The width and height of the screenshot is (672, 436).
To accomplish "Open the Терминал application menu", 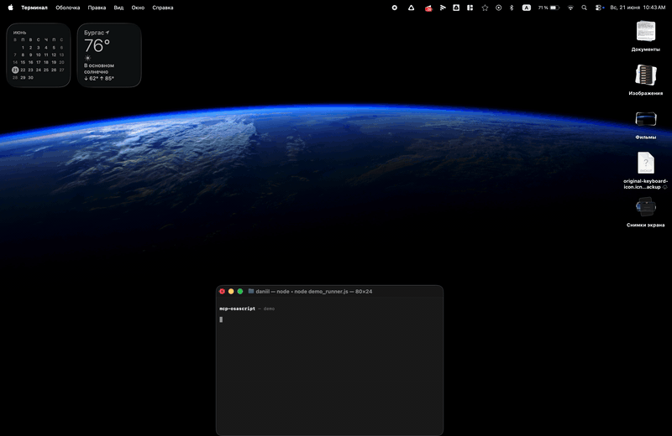I will (34, 8).
